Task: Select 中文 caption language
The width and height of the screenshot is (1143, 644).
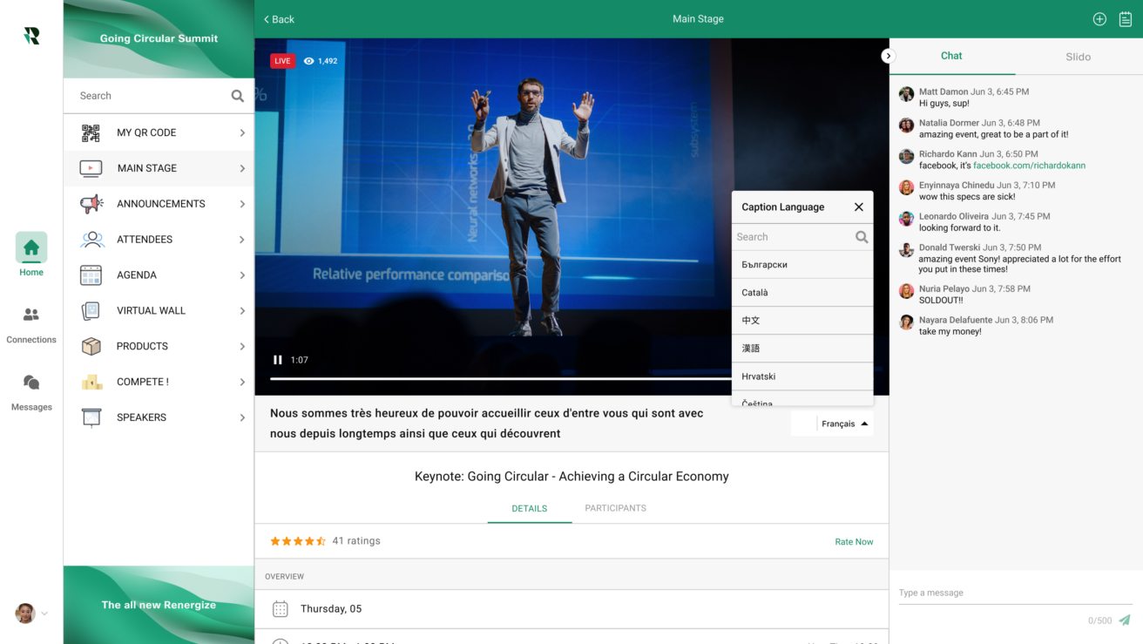Action: click(x=802, y=321)
